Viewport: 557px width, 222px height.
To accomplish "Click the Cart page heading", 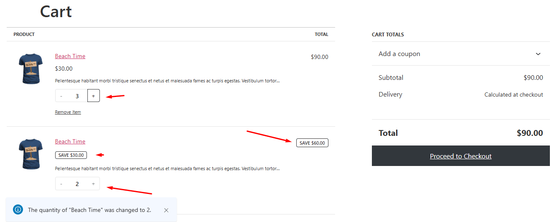I will (x=56, y=11).
